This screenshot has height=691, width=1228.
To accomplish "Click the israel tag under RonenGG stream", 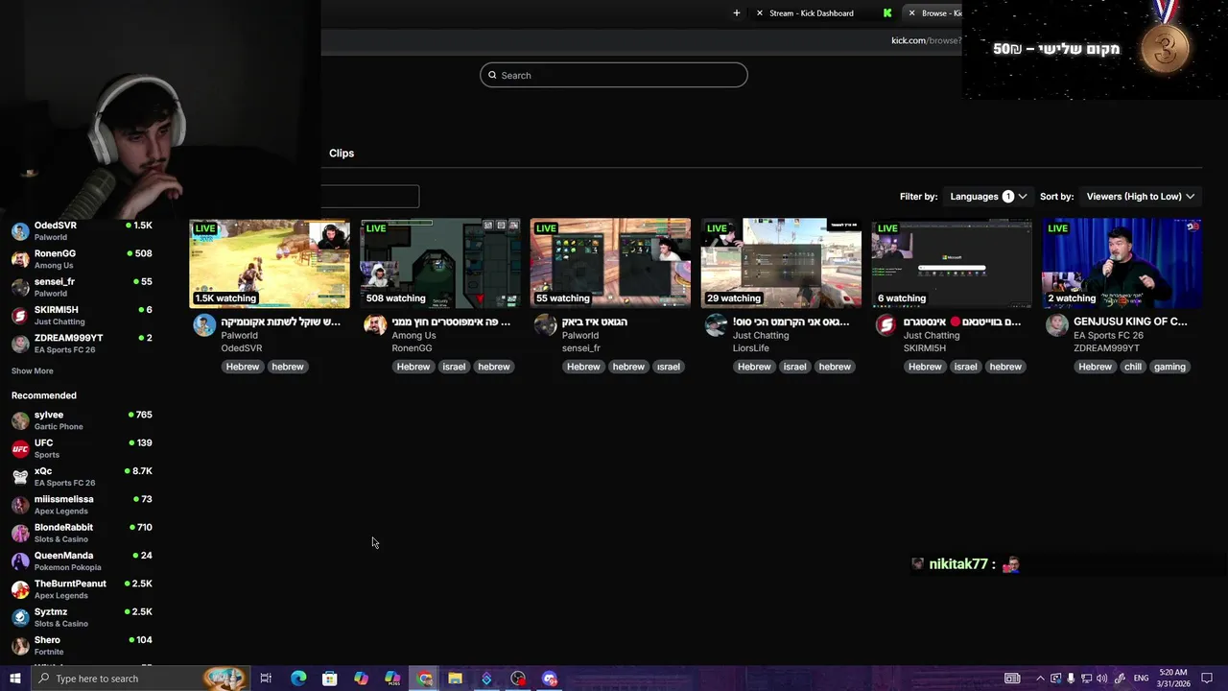I will point(454,367).
